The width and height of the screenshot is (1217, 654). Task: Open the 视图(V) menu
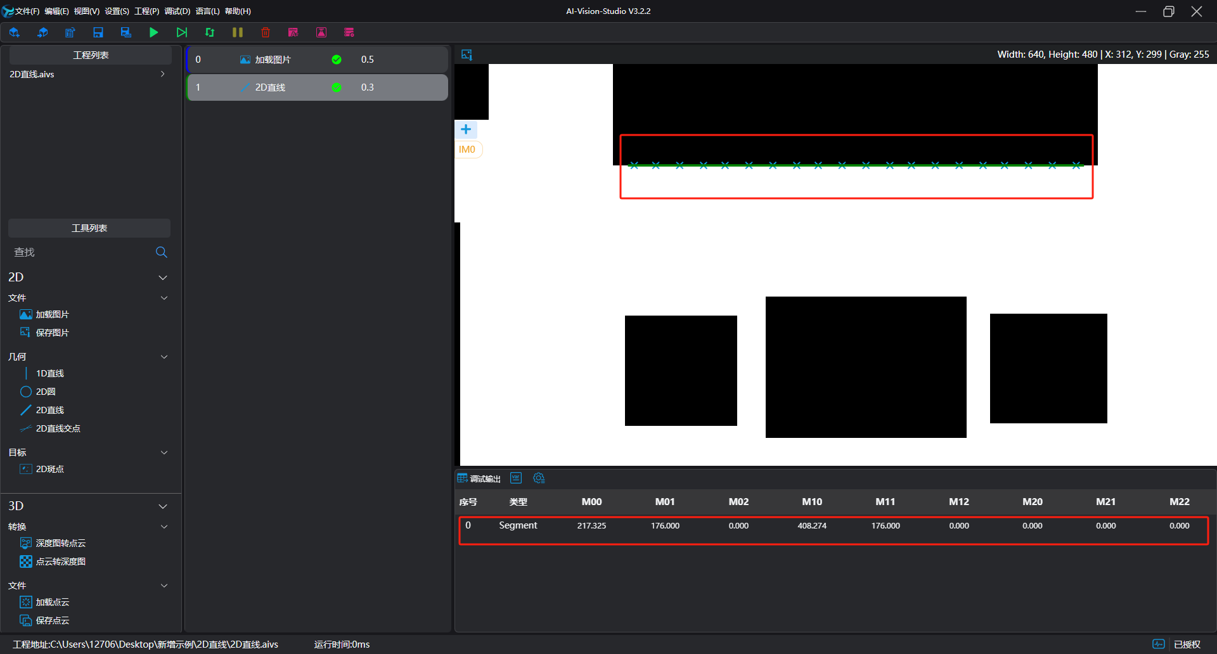click(87, 11)
